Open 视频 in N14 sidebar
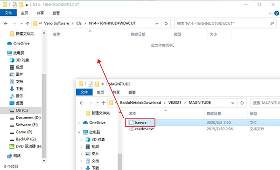The height and width of the screenshot is (170, 280). point(16,67)
